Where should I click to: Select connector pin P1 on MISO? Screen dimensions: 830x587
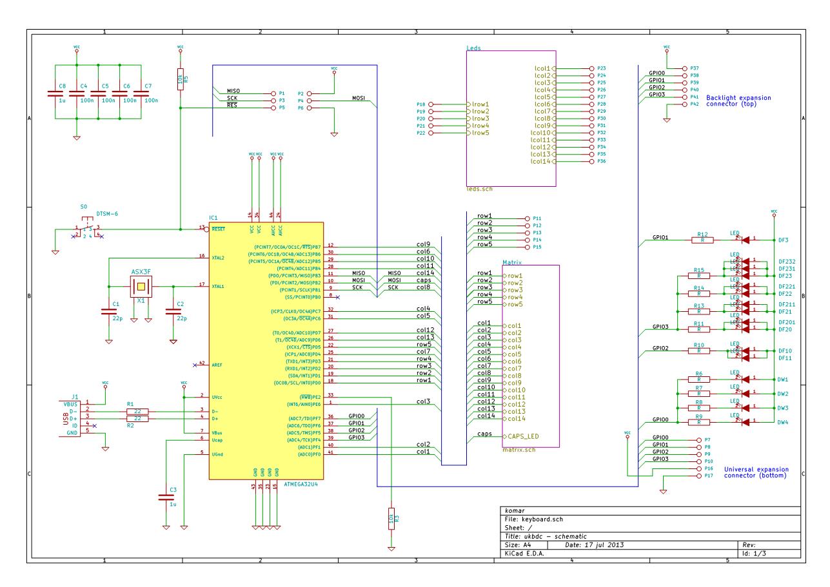(273, 93)
